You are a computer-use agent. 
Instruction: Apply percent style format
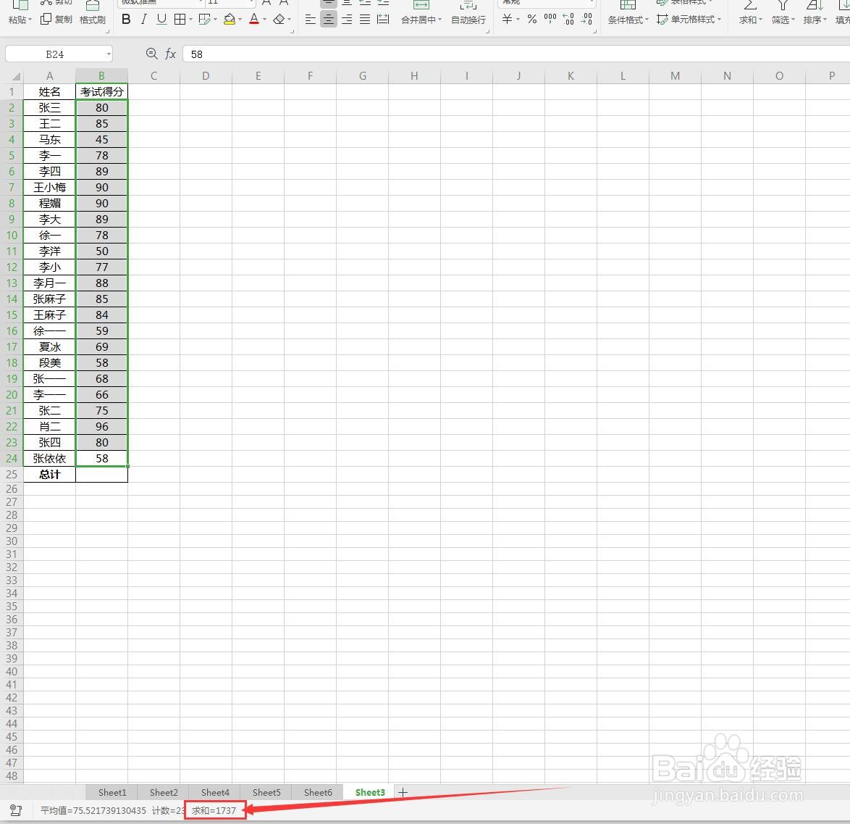pos(531,20)
